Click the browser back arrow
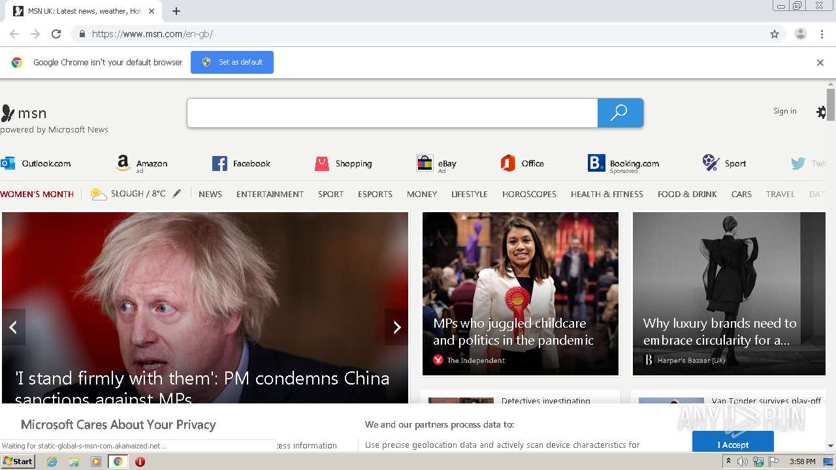This screenshot has width=836, height=470. pyautogui.click(x=14, y=34)
